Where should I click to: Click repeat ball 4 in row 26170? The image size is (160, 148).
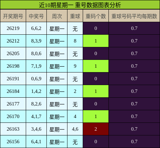point(75,116)
